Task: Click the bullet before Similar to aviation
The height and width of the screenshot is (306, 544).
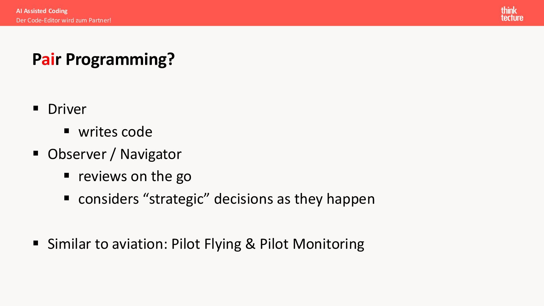Action: tap(36, 243)
